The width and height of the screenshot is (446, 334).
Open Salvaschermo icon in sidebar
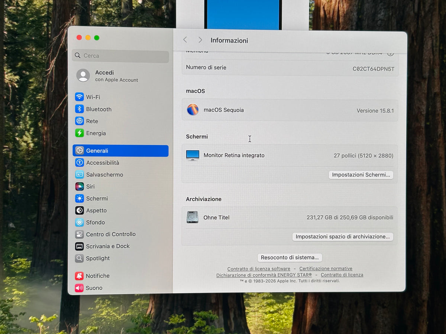[x=79, y=174]
